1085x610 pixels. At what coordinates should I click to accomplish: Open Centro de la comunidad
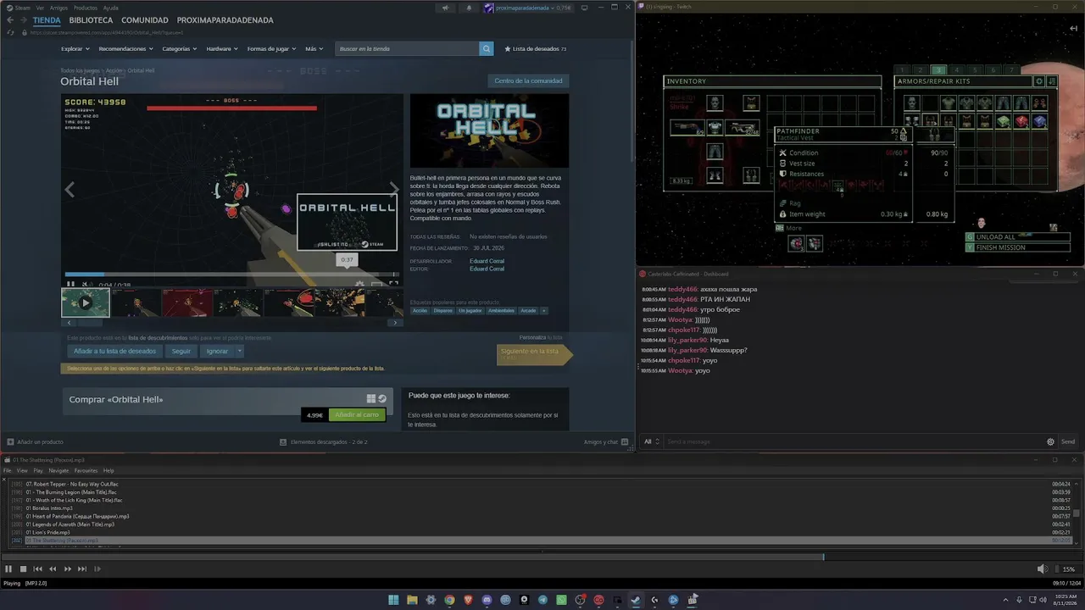(x=528, y=81)
